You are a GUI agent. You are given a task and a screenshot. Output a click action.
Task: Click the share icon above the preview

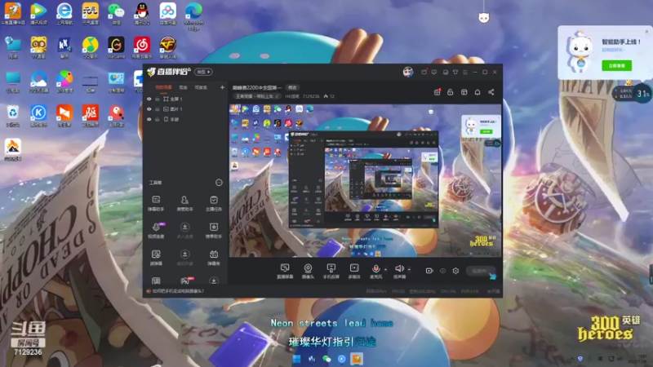pyautogui.click(x=491, y=92)
